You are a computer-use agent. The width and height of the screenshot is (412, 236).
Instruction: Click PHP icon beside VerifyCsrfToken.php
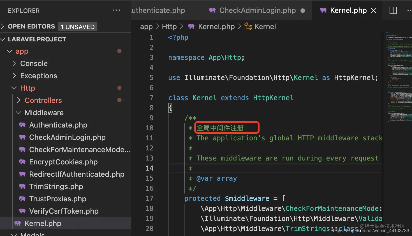pos(22,211)
